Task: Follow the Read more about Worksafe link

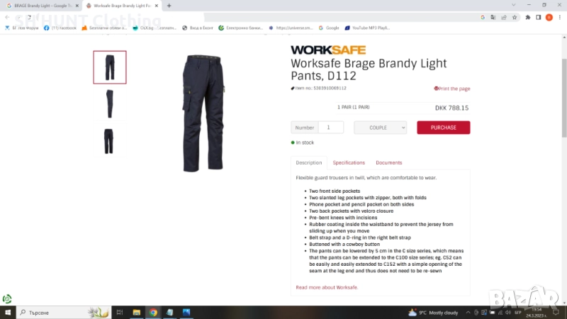Action: 327,288
